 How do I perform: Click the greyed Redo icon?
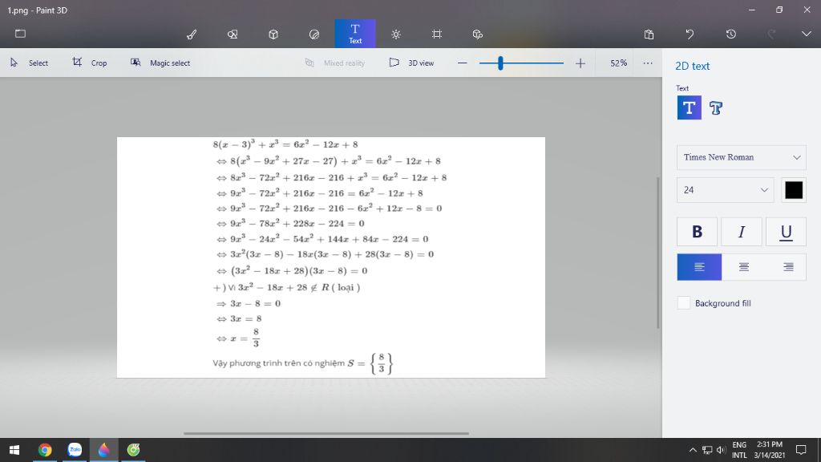coord(772,34)
